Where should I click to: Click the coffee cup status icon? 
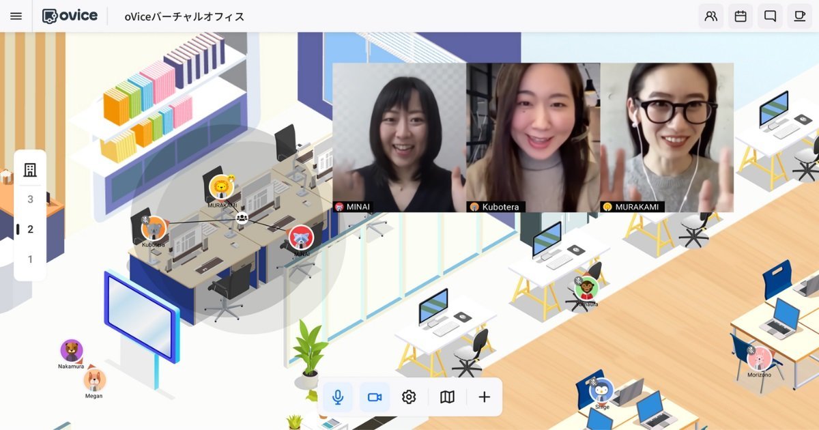[x=800, y=16]
